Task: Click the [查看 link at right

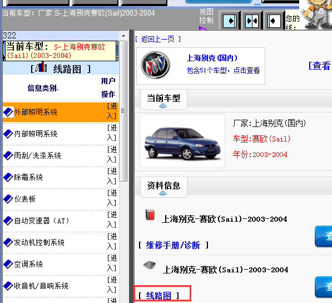Action: pyautogui.click(x=320, y=66)
